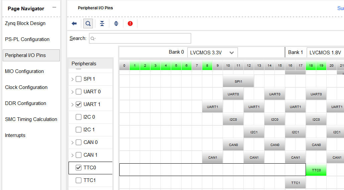Click the Peripherals column header
344x190 pixels.
90,64
